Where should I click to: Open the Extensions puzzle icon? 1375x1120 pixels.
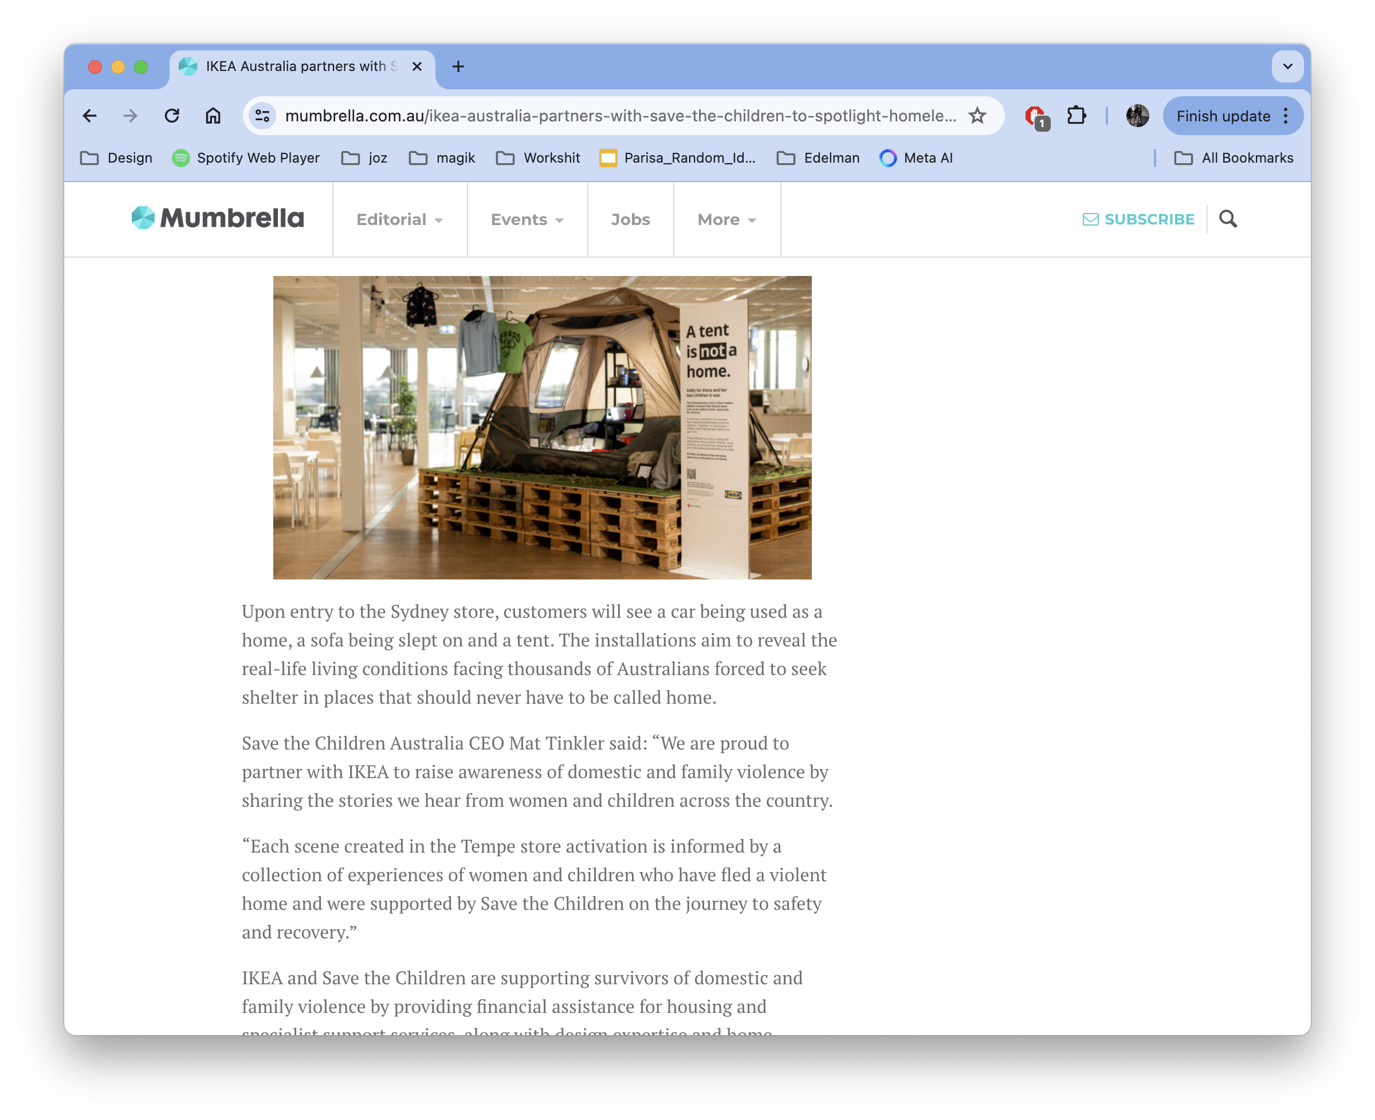tap(1076, 116)
